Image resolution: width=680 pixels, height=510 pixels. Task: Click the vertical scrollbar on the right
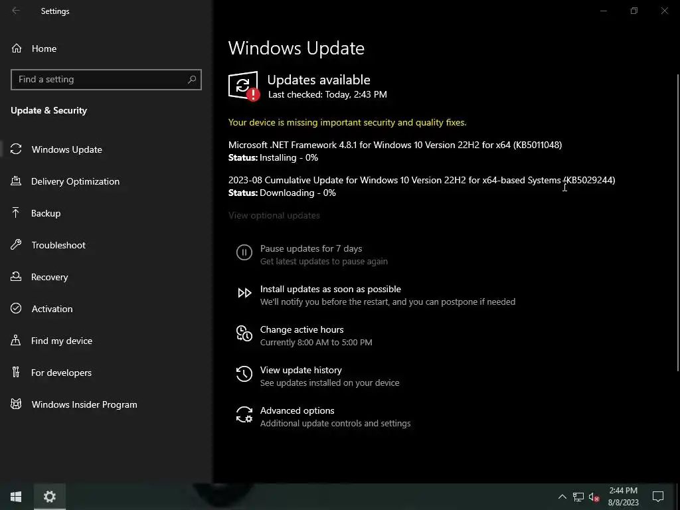click(x=678, y=222)
